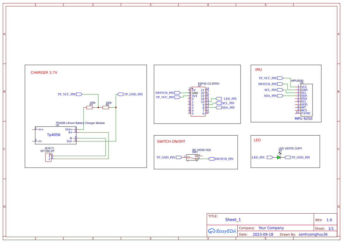
Task: Select 'TP4056 Lithium Battery Charger Module' label
Action: (80, 123)
